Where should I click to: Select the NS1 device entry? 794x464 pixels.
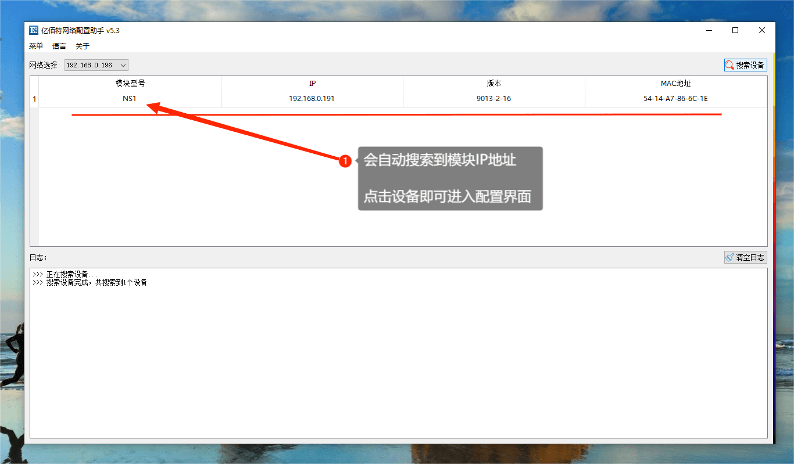point(130,99)
